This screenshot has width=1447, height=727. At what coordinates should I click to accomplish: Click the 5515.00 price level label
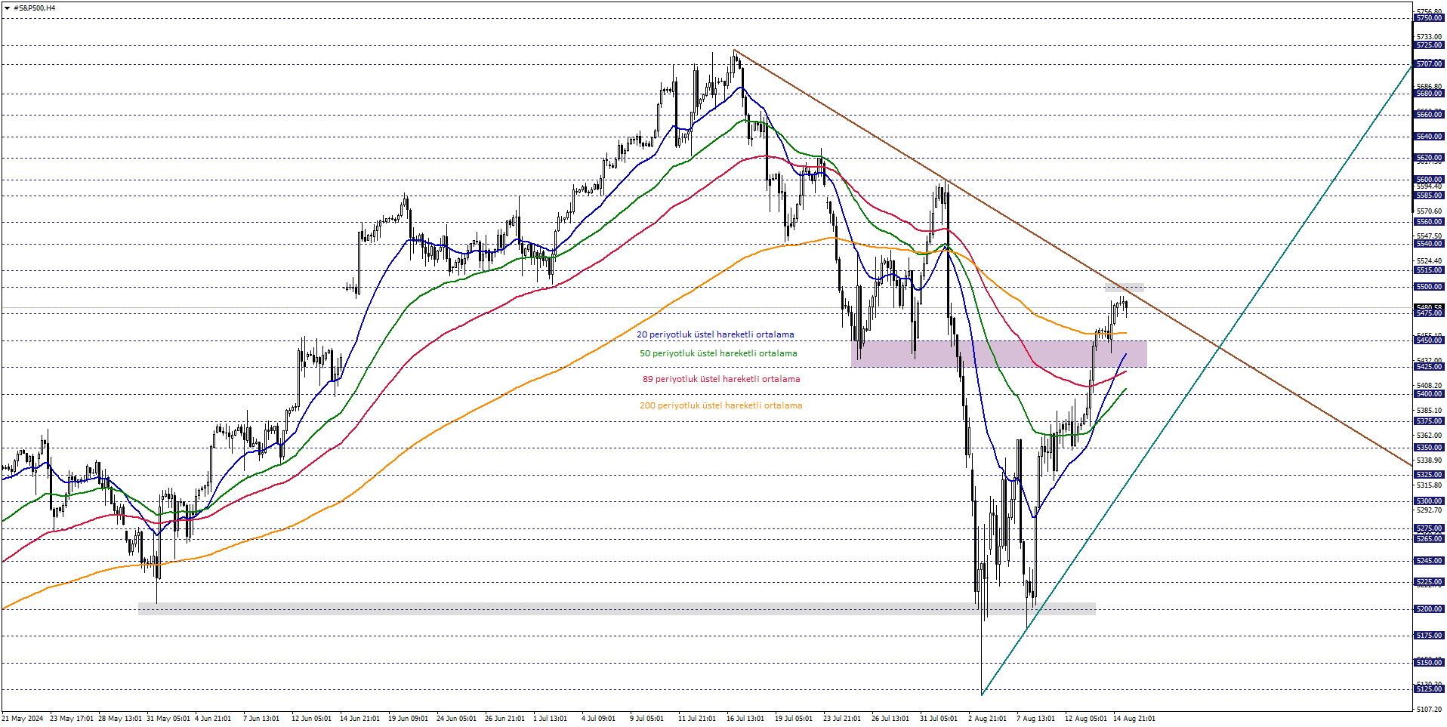[1429, 270]
